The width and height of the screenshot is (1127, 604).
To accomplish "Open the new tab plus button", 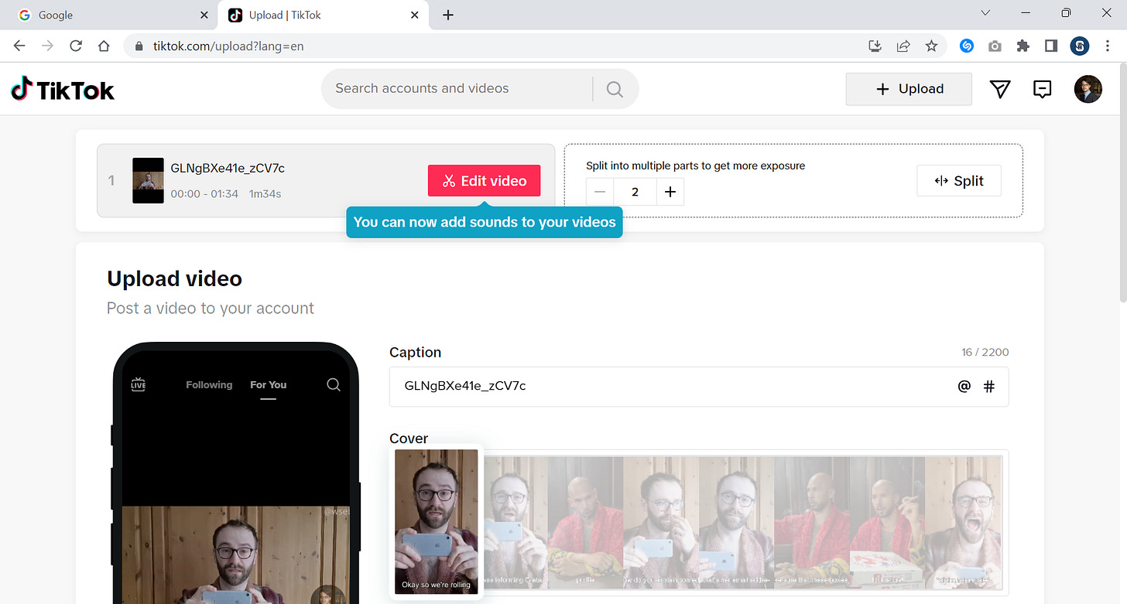I will pos(448,15).
